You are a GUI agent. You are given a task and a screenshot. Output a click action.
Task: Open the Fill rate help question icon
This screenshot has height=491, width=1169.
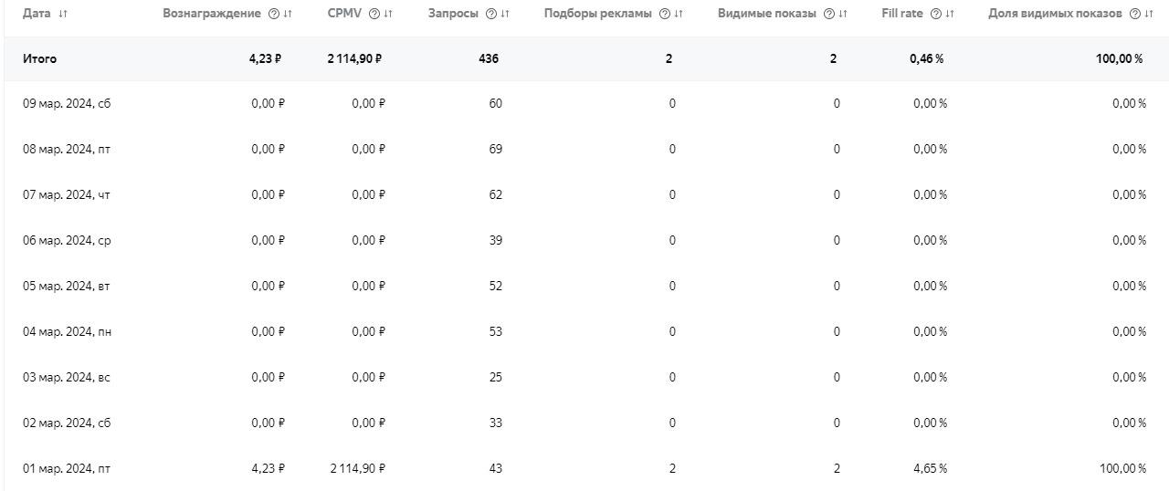point(935,14)
